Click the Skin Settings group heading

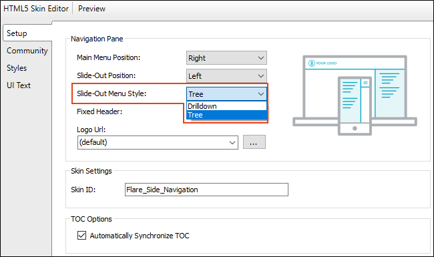(91, 171)
